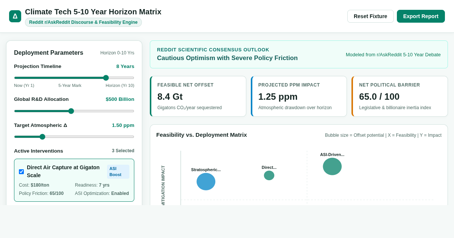The image size is (454, 238).
Task: Click the ASI Boost tag
Action: point(118,172)
